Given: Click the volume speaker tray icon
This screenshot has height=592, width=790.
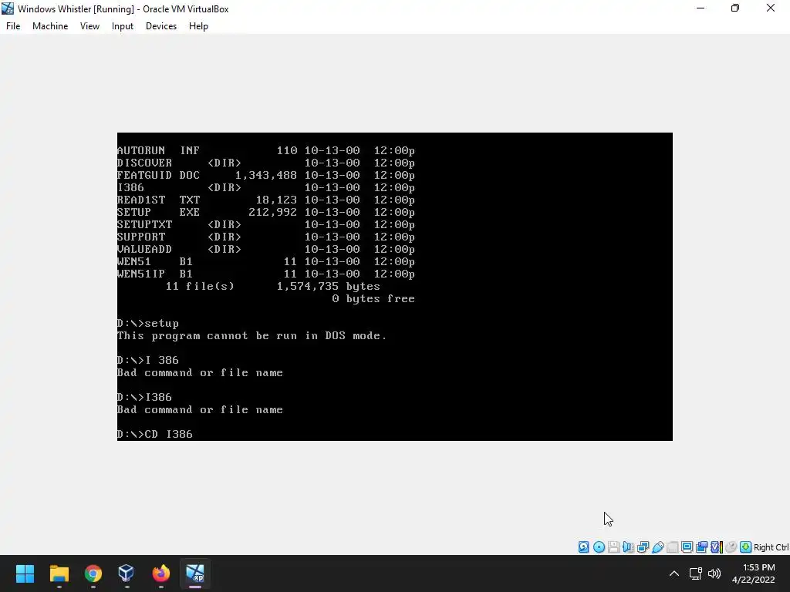Looking at the screenshot, I should click(714, 573).
